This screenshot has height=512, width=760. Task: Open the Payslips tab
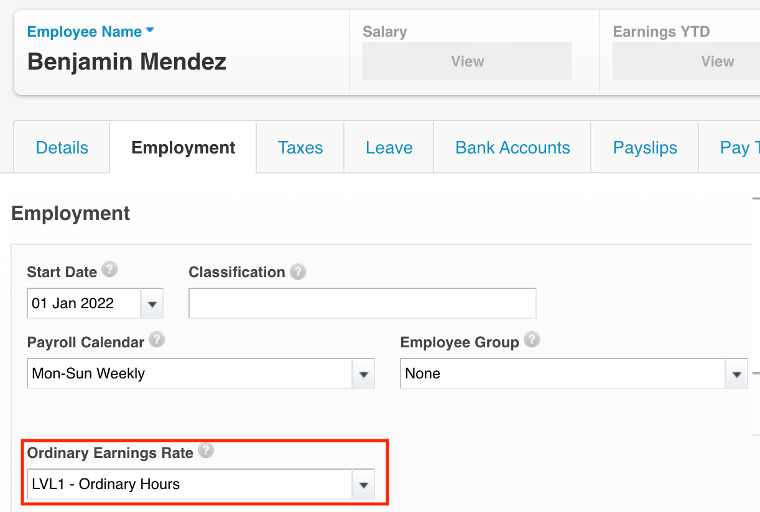(x=644, y=147)
